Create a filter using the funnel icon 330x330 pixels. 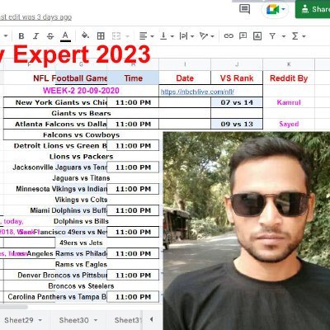click(x=272, y=36)
